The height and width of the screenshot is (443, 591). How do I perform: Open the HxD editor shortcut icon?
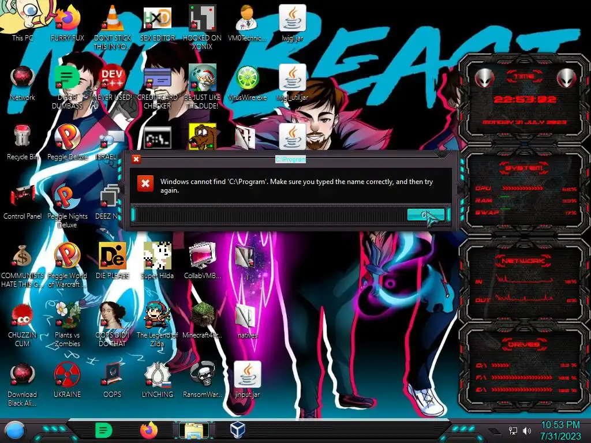[157, 18]
